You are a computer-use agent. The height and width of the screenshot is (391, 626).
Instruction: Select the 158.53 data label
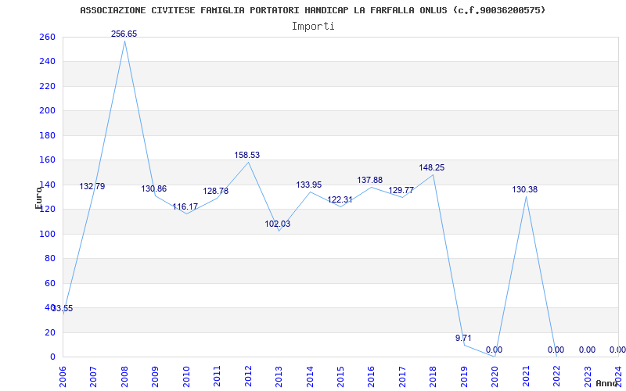click(x=247, y=155)
